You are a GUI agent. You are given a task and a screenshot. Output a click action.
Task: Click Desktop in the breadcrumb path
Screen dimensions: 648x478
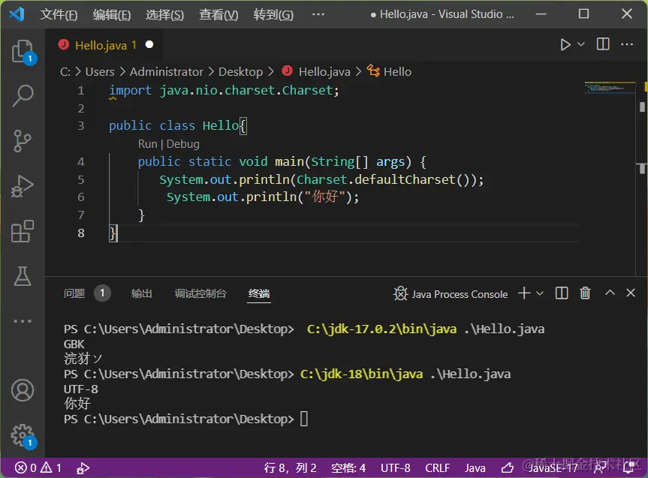240,72
